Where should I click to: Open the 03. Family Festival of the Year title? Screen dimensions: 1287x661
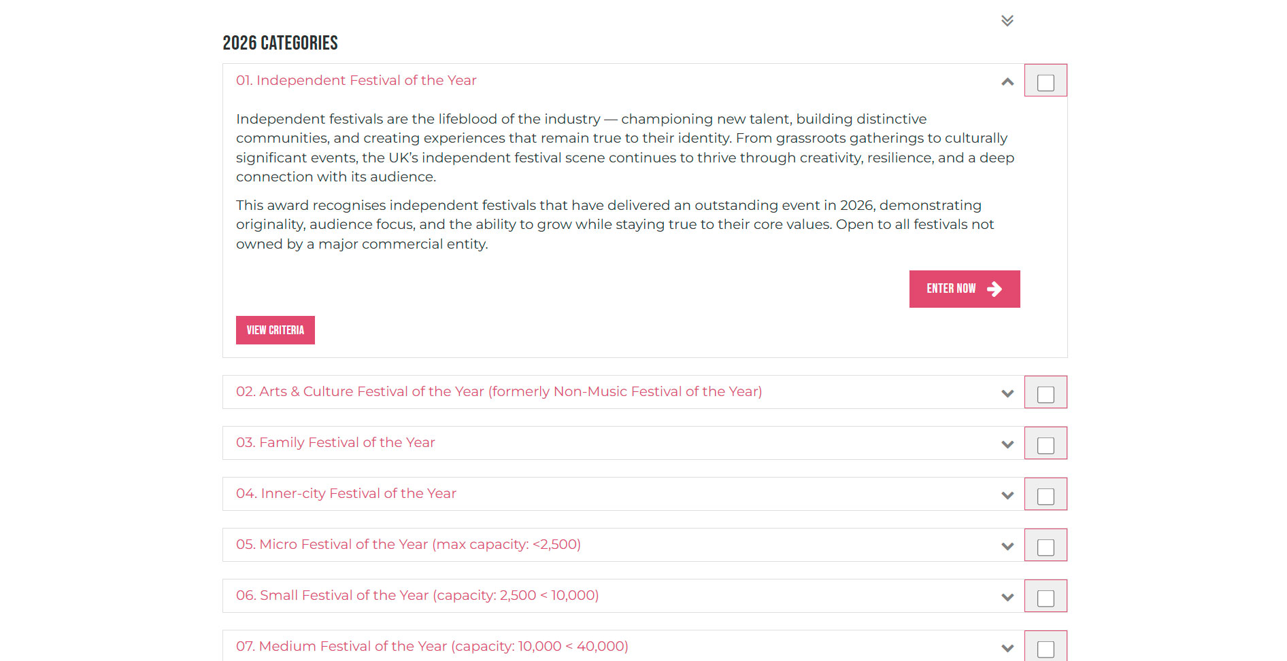tap(335, 442)
